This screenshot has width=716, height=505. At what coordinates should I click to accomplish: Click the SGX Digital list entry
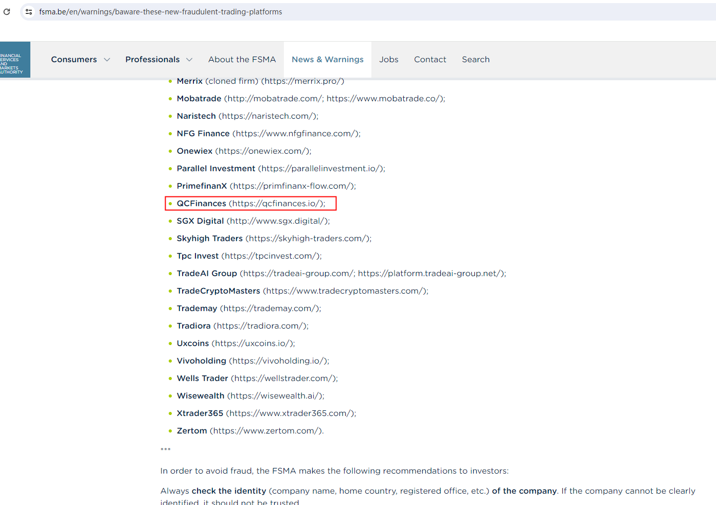click(253, 221)
